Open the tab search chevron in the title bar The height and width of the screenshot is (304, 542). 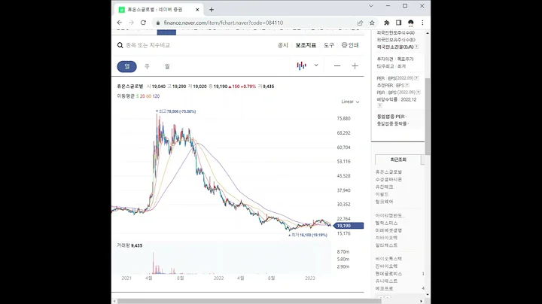point(371,6)
